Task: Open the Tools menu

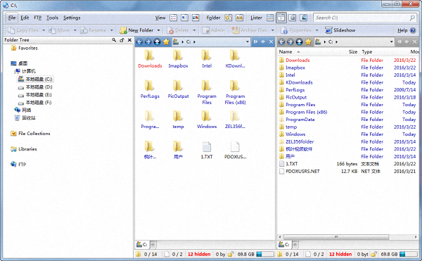Action: (x=52, y=18)
